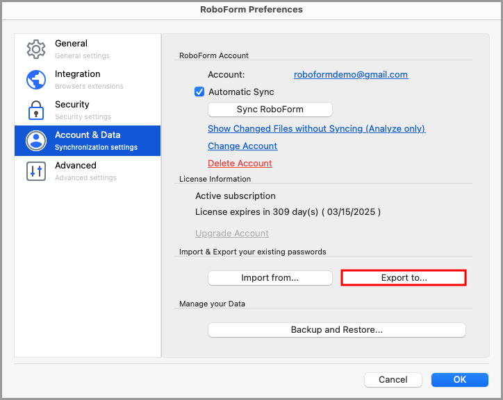Click the General gear icon
The height and width of the screenshot is (400, 503).
pyautogui.click(x=36, y=49)
